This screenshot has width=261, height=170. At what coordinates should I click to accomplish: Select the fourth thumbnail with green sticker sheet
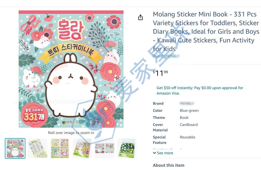[82, 148]
